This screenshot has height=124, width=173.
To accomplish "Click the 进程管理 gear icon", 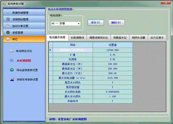I will point(8,32).
